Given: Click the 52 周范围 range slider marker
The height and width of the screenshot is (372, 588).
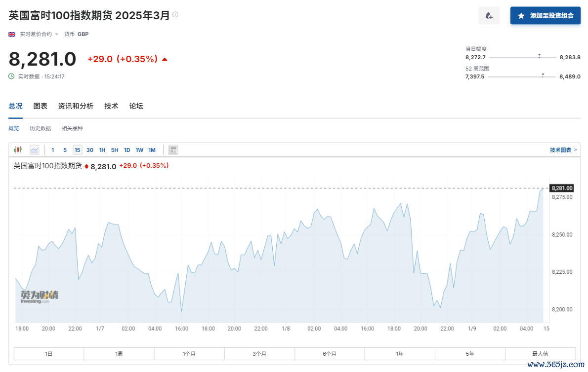Looking at the screenshot, I should [543, 75].
